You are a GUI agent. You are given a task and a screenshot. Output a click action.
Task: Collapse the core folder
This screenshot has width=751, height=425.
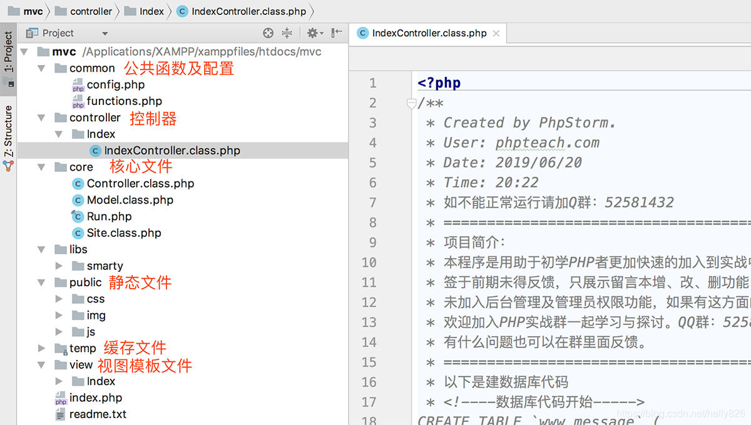pyautogui.click(x=41, y=167)
